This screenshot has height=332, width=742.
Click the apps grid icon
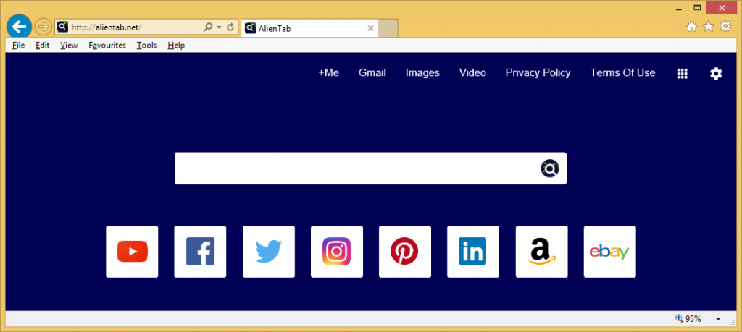682,73
